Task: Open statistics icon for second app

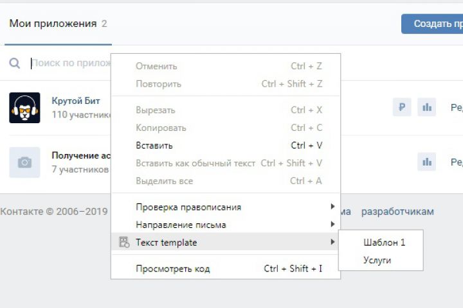Action: click(x=426, y=162)
